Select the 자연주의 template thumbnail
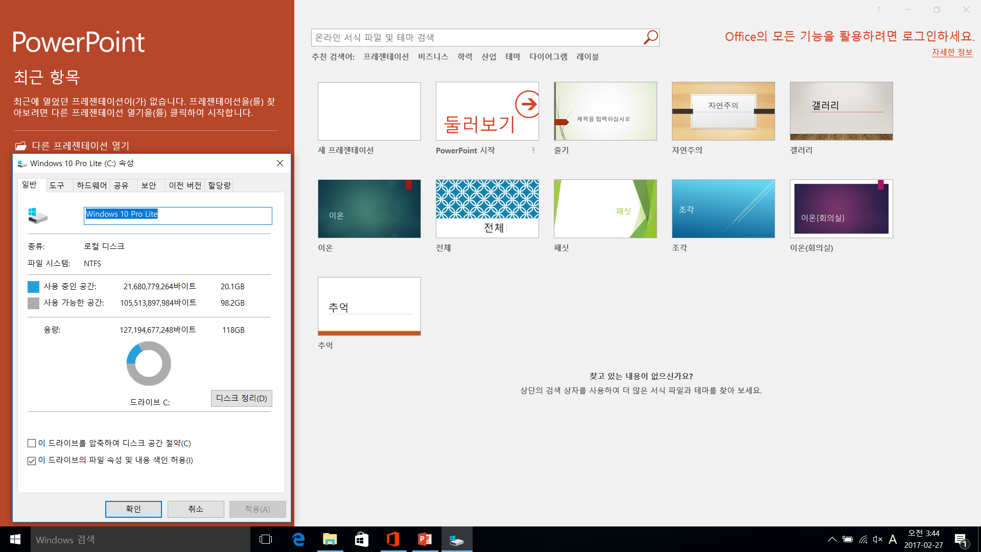 (723, 111)
